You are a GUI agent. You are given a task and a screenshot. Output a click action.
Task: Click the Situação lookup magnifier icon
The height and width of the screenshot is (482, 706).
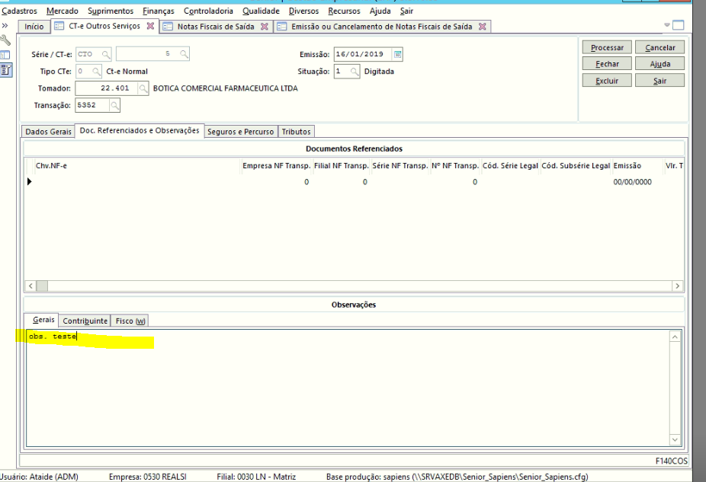[358, 72]
